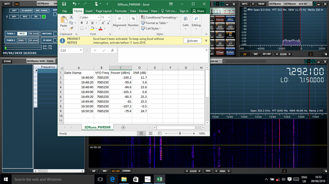Open the Name Box dropdown arrow

coord(81,50)
